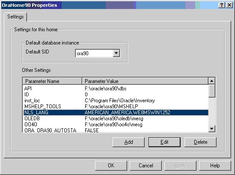235x175 pixels.
Task: Select the Settings tab
Action: (x=15, y=17)
